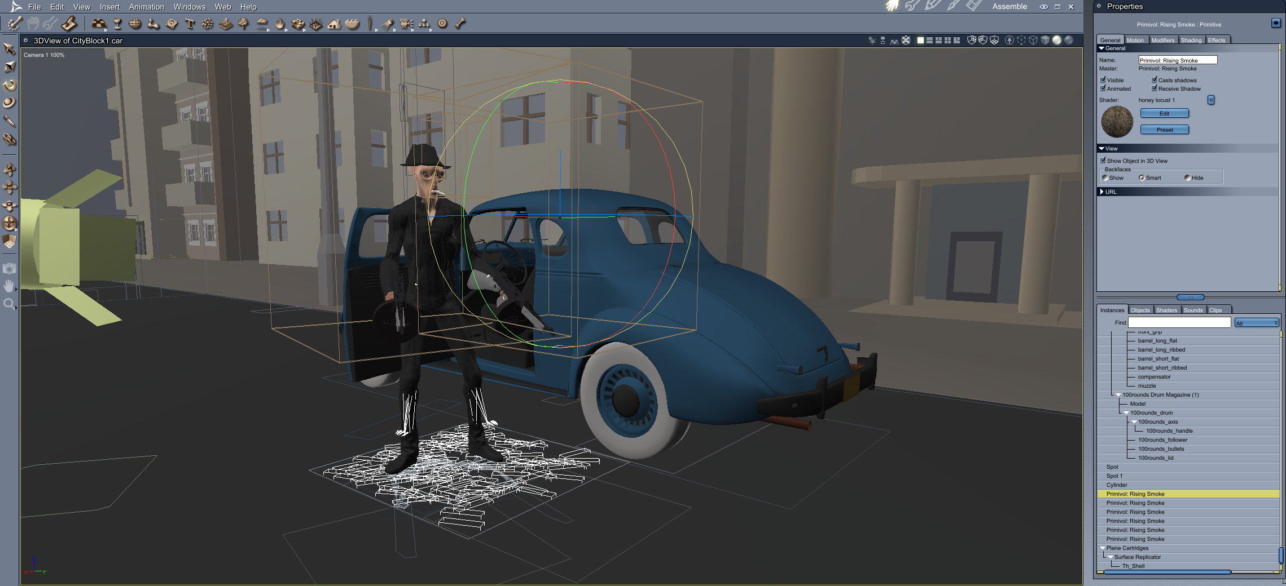Select the Pan hand tool
Screen dimensions: 1286x586
pos(10,286)
